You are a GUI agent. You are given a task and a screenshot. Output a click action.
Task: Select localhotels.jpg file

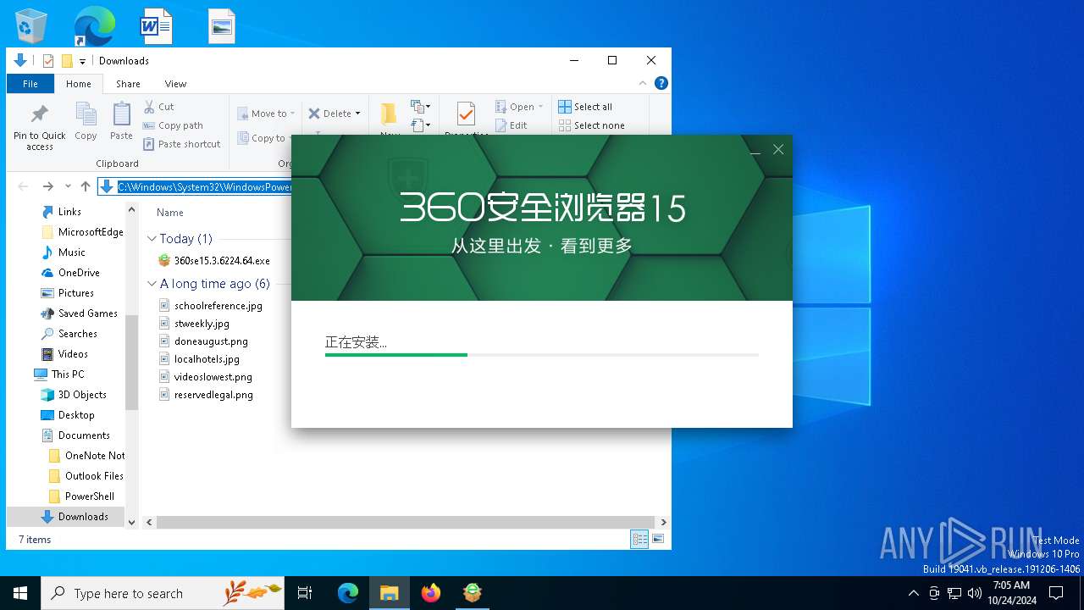coord(199,359)
